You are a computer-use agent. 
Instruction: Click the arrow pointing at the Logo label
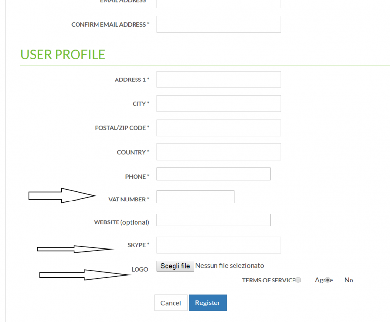[x=84, y=275]
